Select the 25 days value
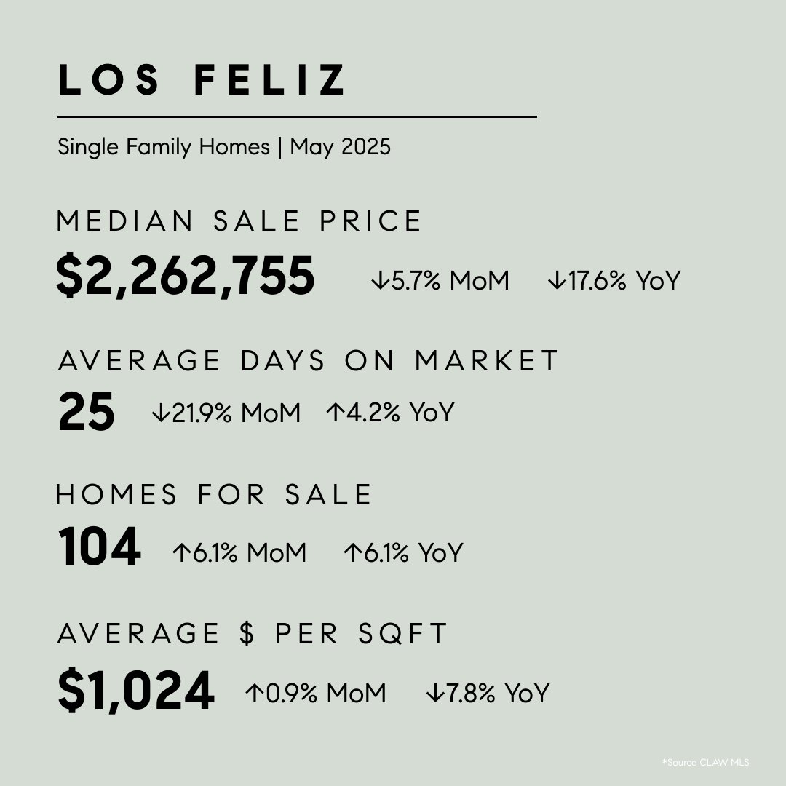This screenshot has width=786, height=786. [x=86, y=412]
